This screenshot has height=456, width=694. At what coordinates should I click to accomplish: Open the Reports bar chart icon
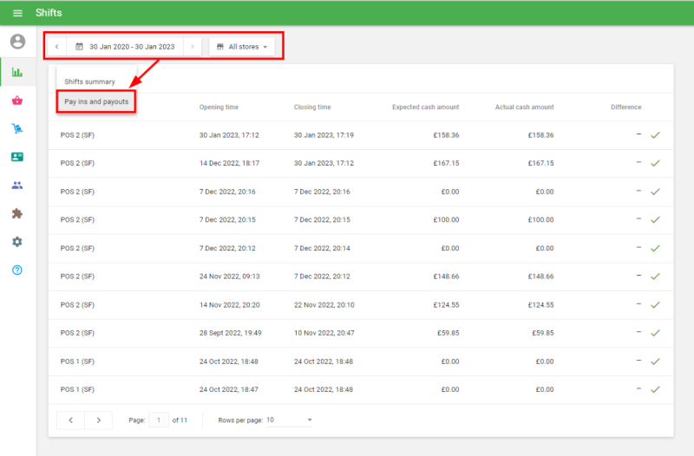click(17, 71)
